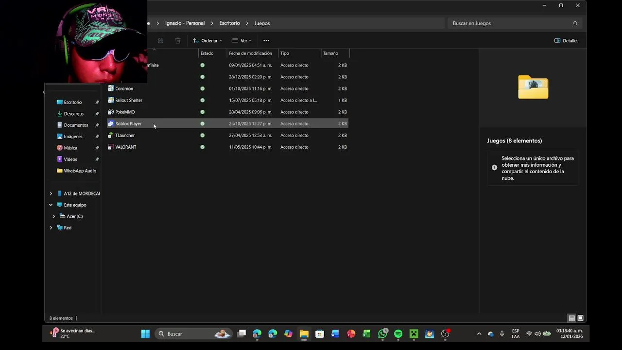The height and width of the screenshot is (350, 622).
Task: Select the Acceso directo a l... type cell
Action: coord(298,100)
